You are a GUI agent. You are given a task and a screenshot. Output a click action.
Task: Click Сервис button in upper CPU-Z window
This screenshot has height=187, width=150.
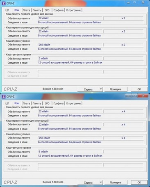88,89
